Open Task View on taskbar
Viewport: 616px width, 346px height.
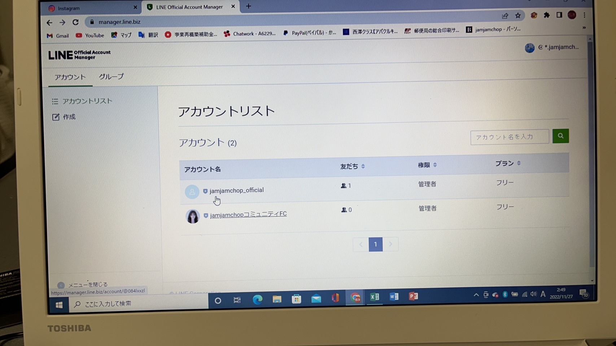click(237, 300)
